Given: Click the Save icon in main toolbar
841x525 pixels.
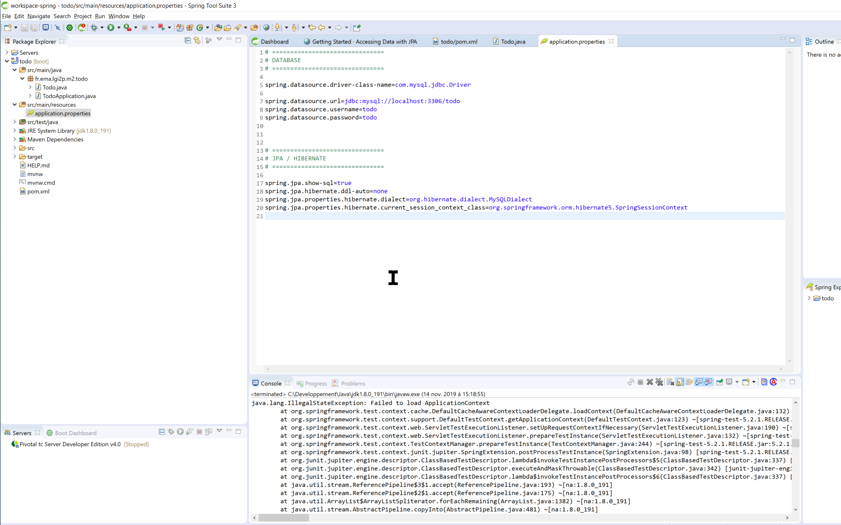Looking at the screenshot, I should click(24, 28).
